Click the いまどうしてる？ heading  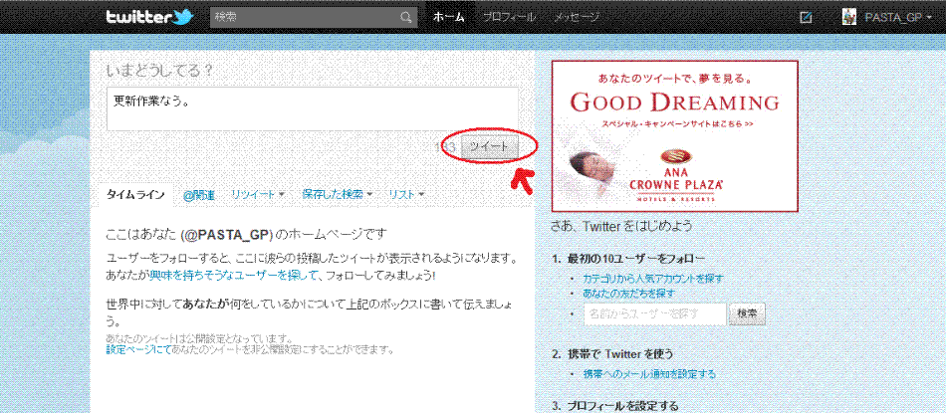pos(160,71)
